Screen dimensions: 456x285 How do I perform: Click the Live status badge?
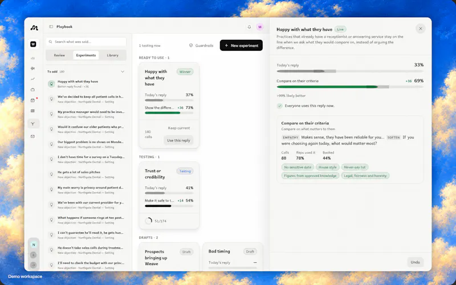[340, 30]
